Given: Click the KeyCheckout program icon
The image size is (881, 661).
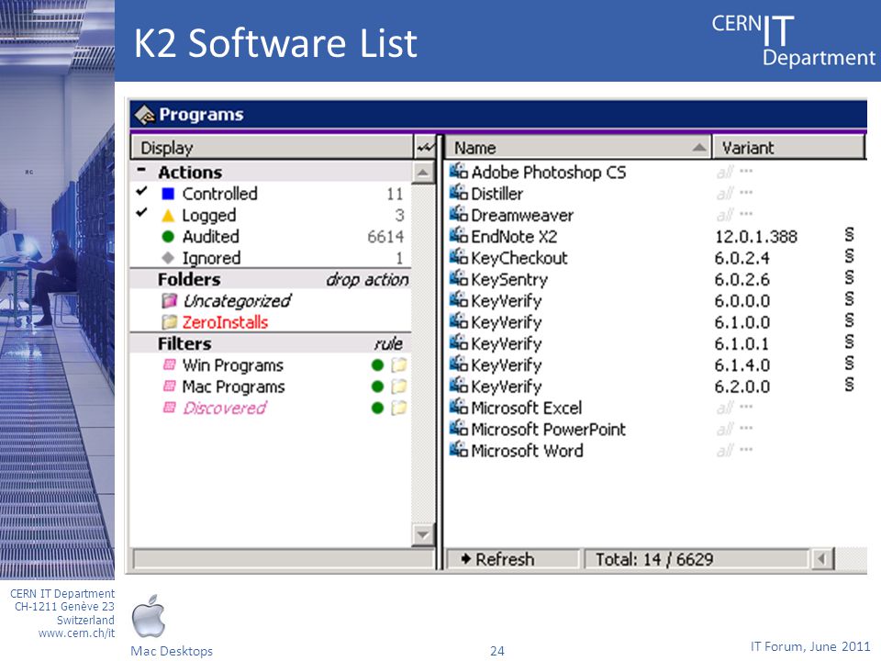Looking at the screenshot, I should click(x=459, y=257).
